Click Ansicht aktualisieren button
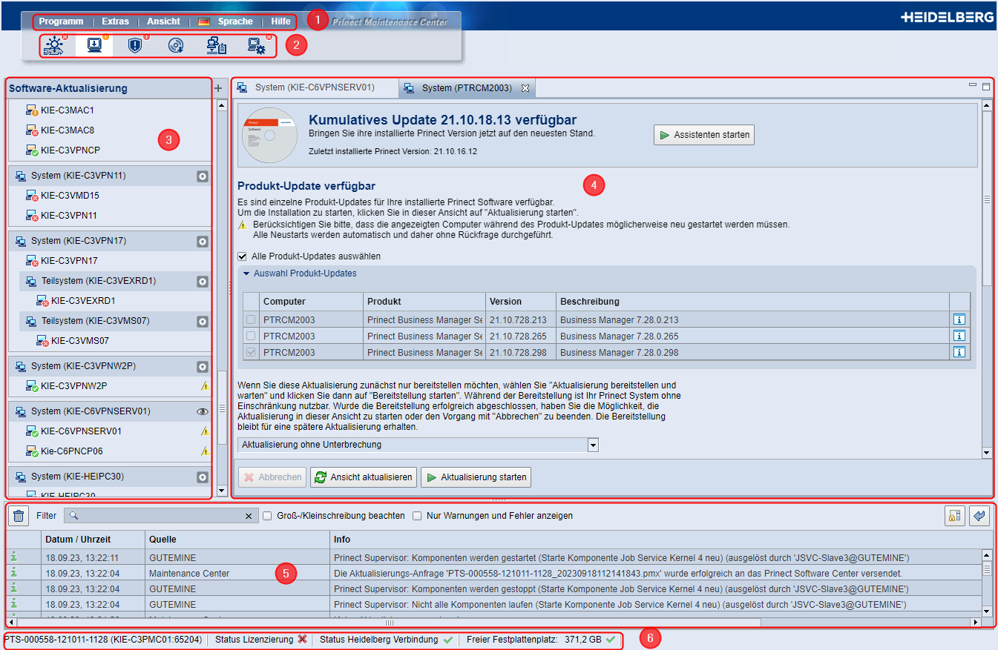Screen dimensions: 998x650 pos(364,477)
